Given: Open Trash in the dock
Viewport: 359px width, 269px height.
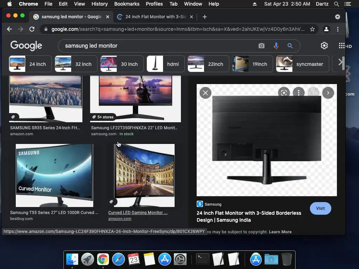Looking at the screenshot, I should pyautogui.click(x=286, y=259).
